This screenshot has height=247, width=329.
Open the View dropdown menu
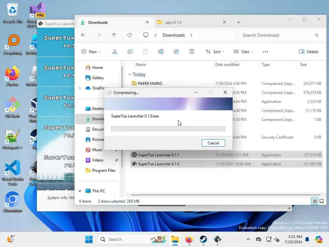pyautogui.click(x=244, y=52)
